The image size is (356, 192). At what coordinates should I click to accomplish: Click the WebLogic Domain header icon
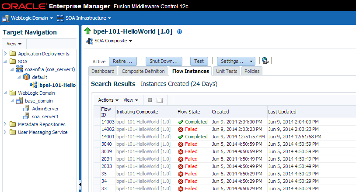(5, 18)
